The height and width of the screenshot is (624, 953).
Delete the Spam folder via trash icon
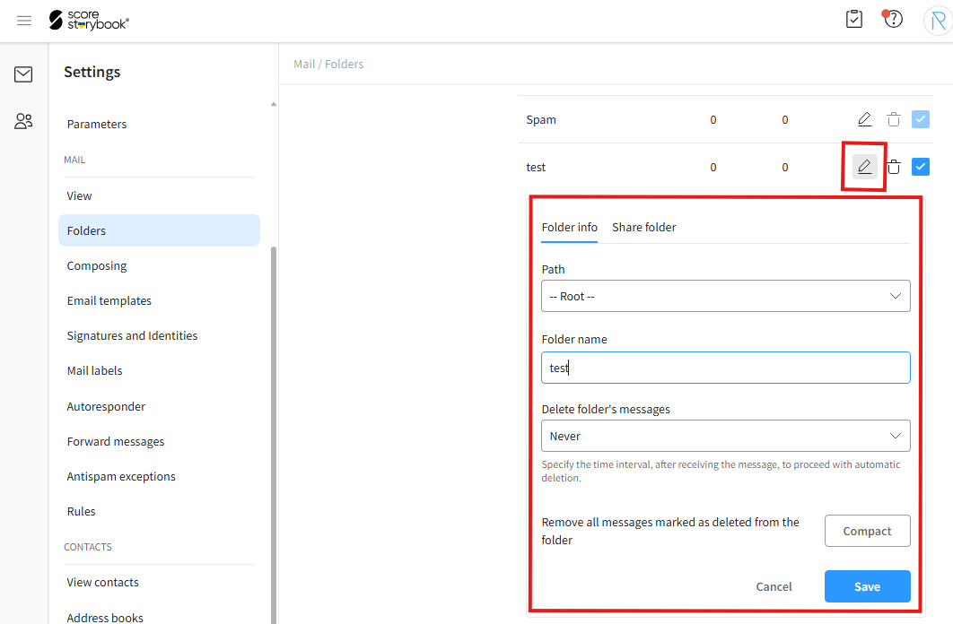(x=894, y=119)
